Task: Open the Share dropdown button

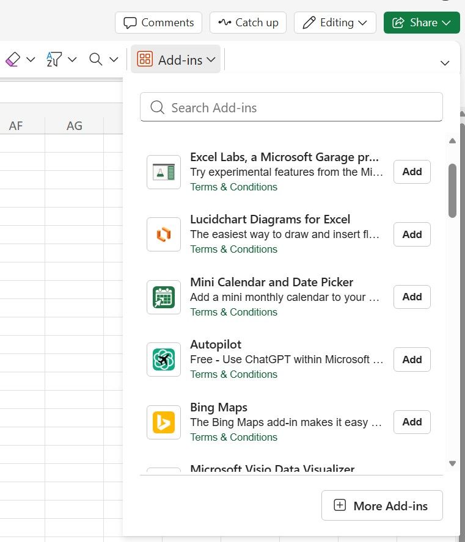Action: [x=422, y=23]
